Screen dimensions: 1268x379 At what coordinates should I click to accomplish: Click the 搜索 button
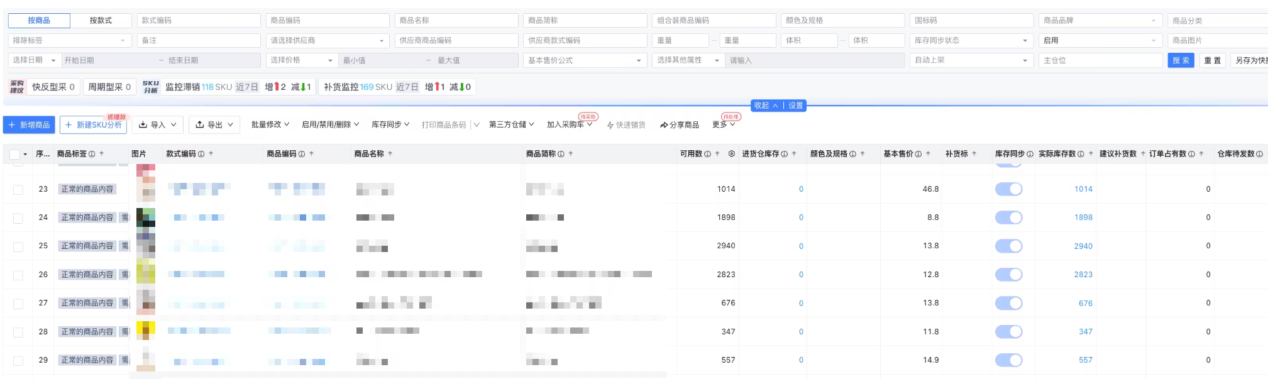[1181, 60]
